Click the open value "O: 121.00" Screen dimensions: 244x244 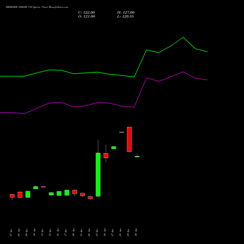pyautogui.click(x=86, y=17)
